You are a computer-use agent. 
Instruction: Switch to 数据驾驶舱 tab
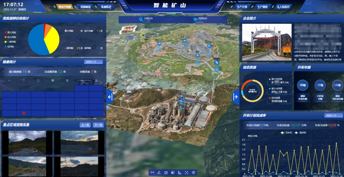coord(65,7)
